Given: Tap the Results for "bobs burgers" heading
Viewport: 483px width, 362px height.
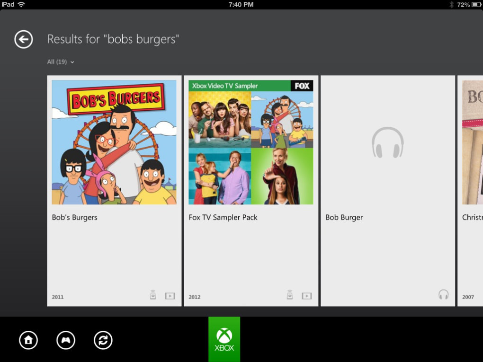Looking at the screenshot, I should [x=113, y=39].
